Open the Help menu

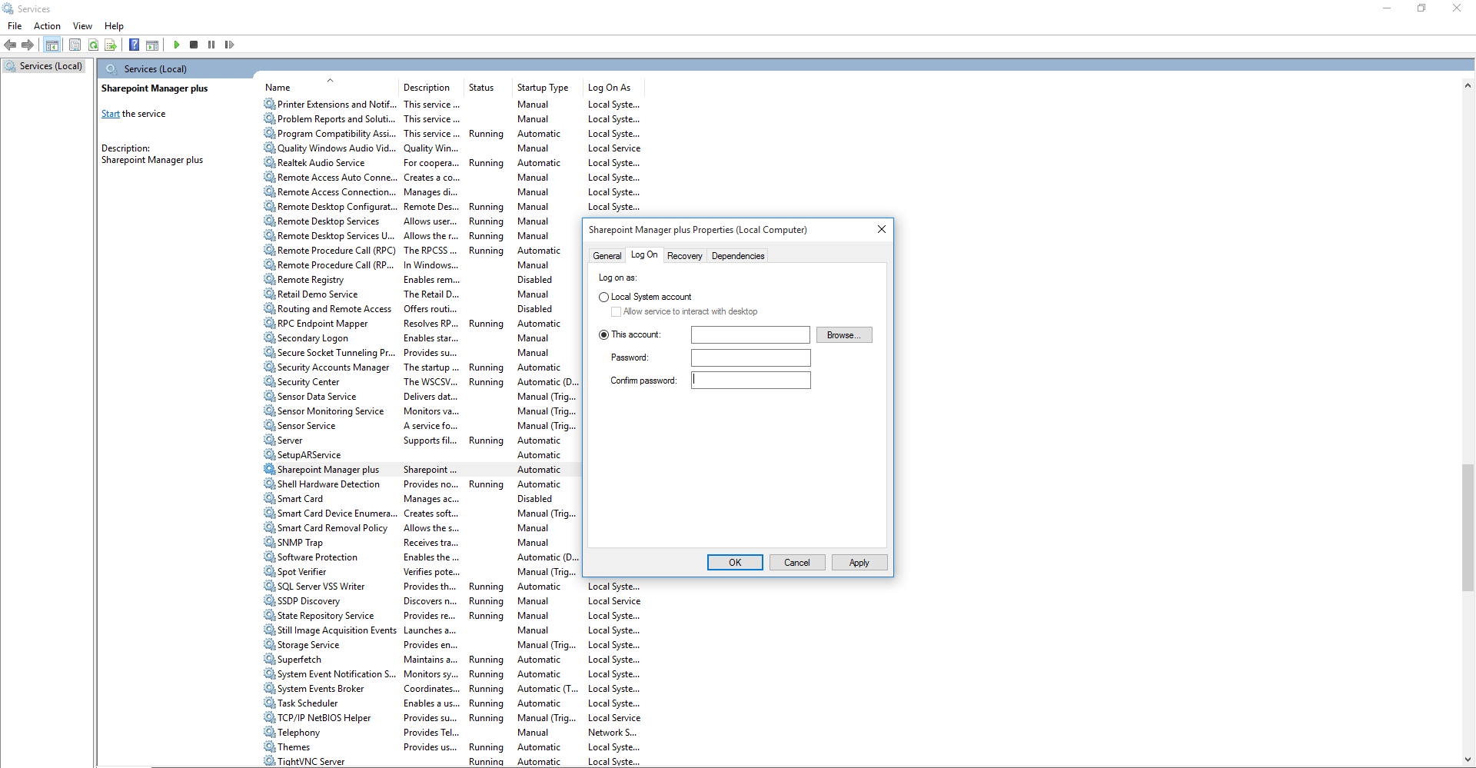click(x=114, y=26)
